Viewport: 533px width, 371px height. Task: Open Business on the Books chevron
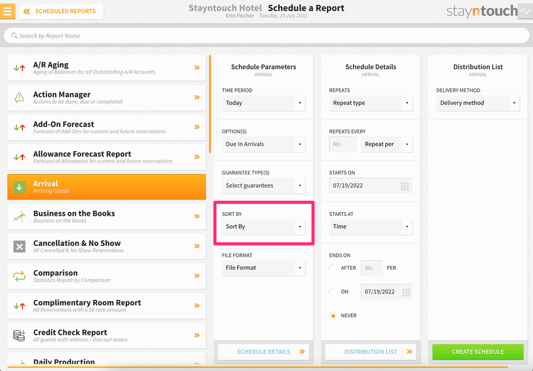[x=197, y=216]
